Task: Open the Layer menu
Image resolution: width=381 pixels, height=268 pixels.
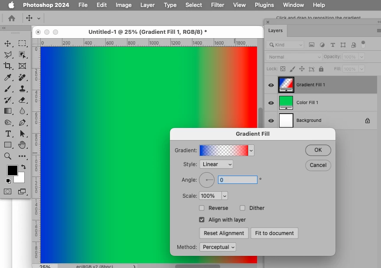Action: (x=147, y=5)
